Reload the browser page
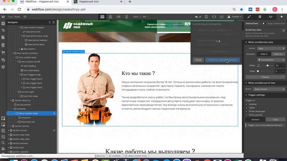The height and width of the screenshot is (161, 287). (x=19, y=9)
